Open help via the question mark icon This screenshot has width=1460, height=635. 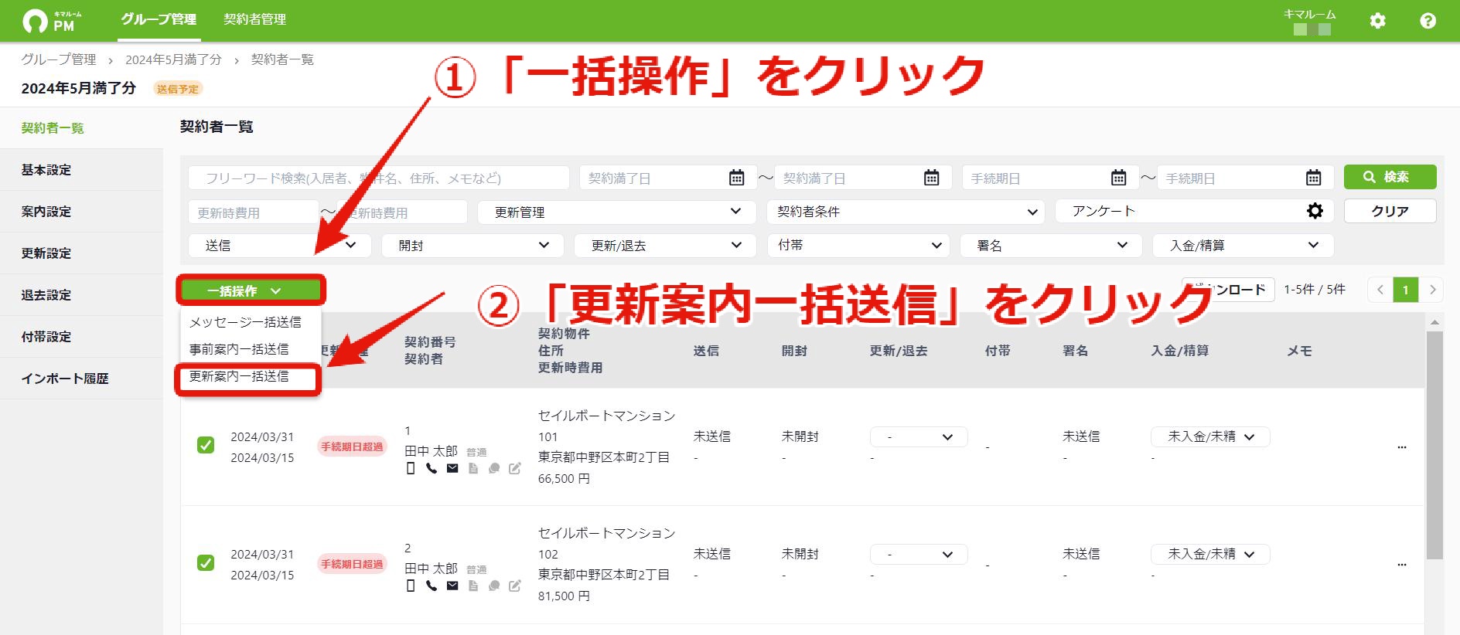tap(1428, 21)
